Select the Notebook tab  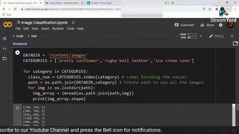click(20, 44)
